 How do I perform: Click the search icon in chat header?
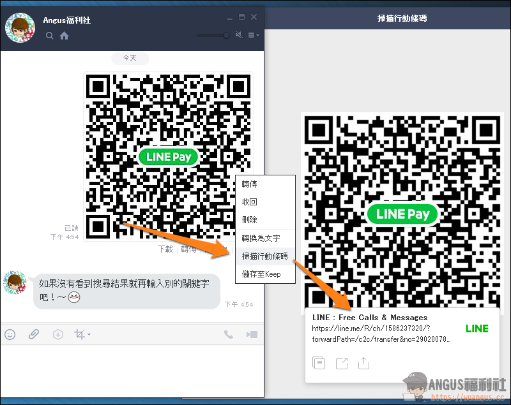coord(50,36)
